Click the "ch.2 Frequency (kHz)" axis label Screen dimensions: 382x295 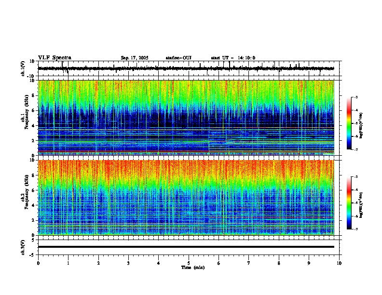click(x=25, y=192)
